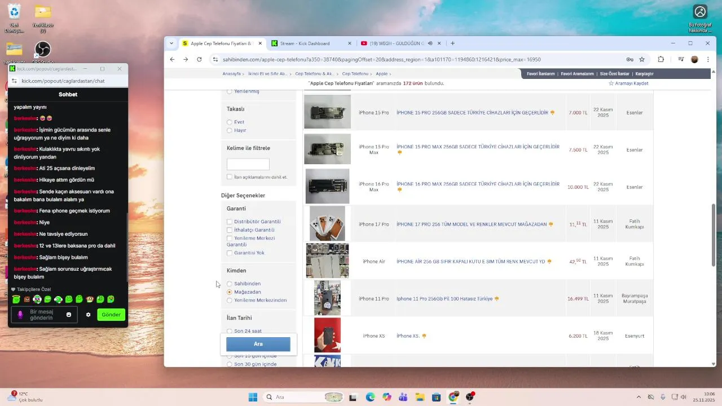
Task: Open Size Özel İlanlar menu item
Action: (x=614, y=74)
